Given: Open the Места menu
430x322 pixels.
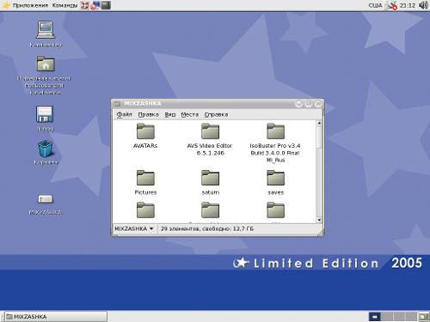Looking at the screenshot, I should click(190, 114).
